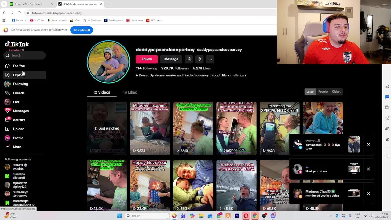The image size is (391, 220).
Task: Click the suggested accounts person icon
Action: tap(189, 59)
